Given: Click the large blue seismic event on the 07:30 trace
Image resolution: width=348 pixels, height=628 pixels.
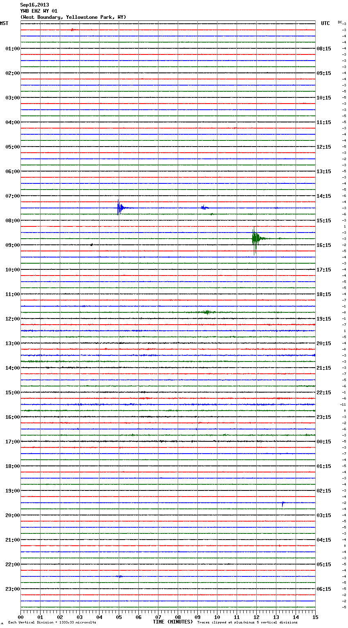Looking at the screenshot, I should [x=120, y=208].
